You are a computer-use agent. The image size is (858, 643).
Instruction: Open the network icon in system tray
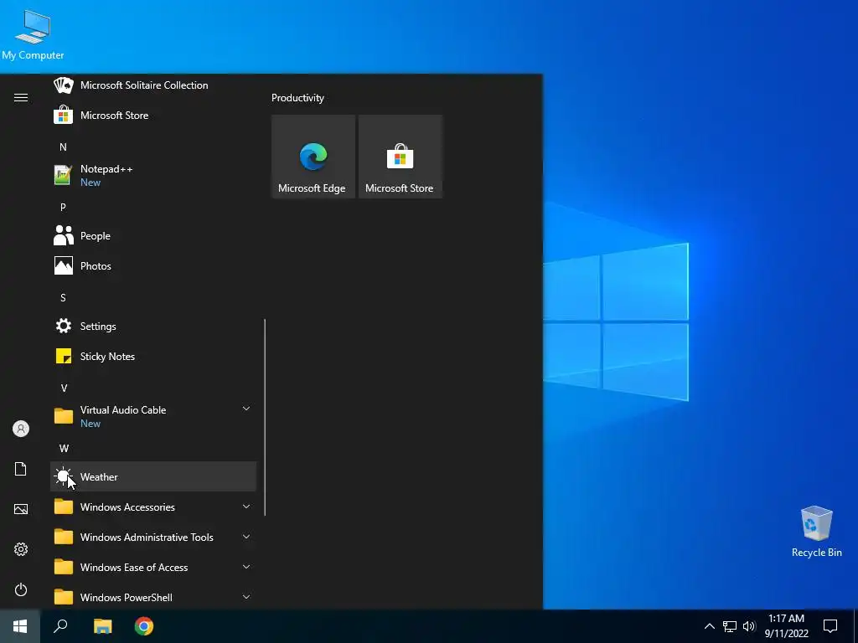click(x=730, y=626)
